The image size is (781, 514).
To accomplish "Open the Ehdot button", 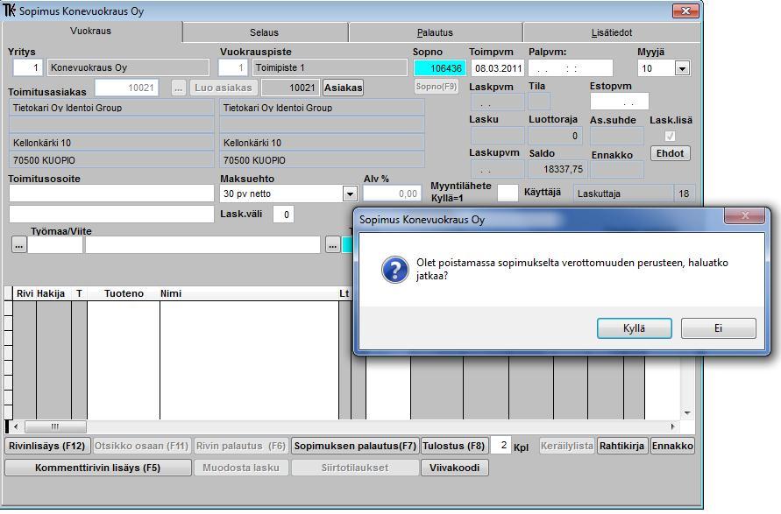I will [670, 153].
